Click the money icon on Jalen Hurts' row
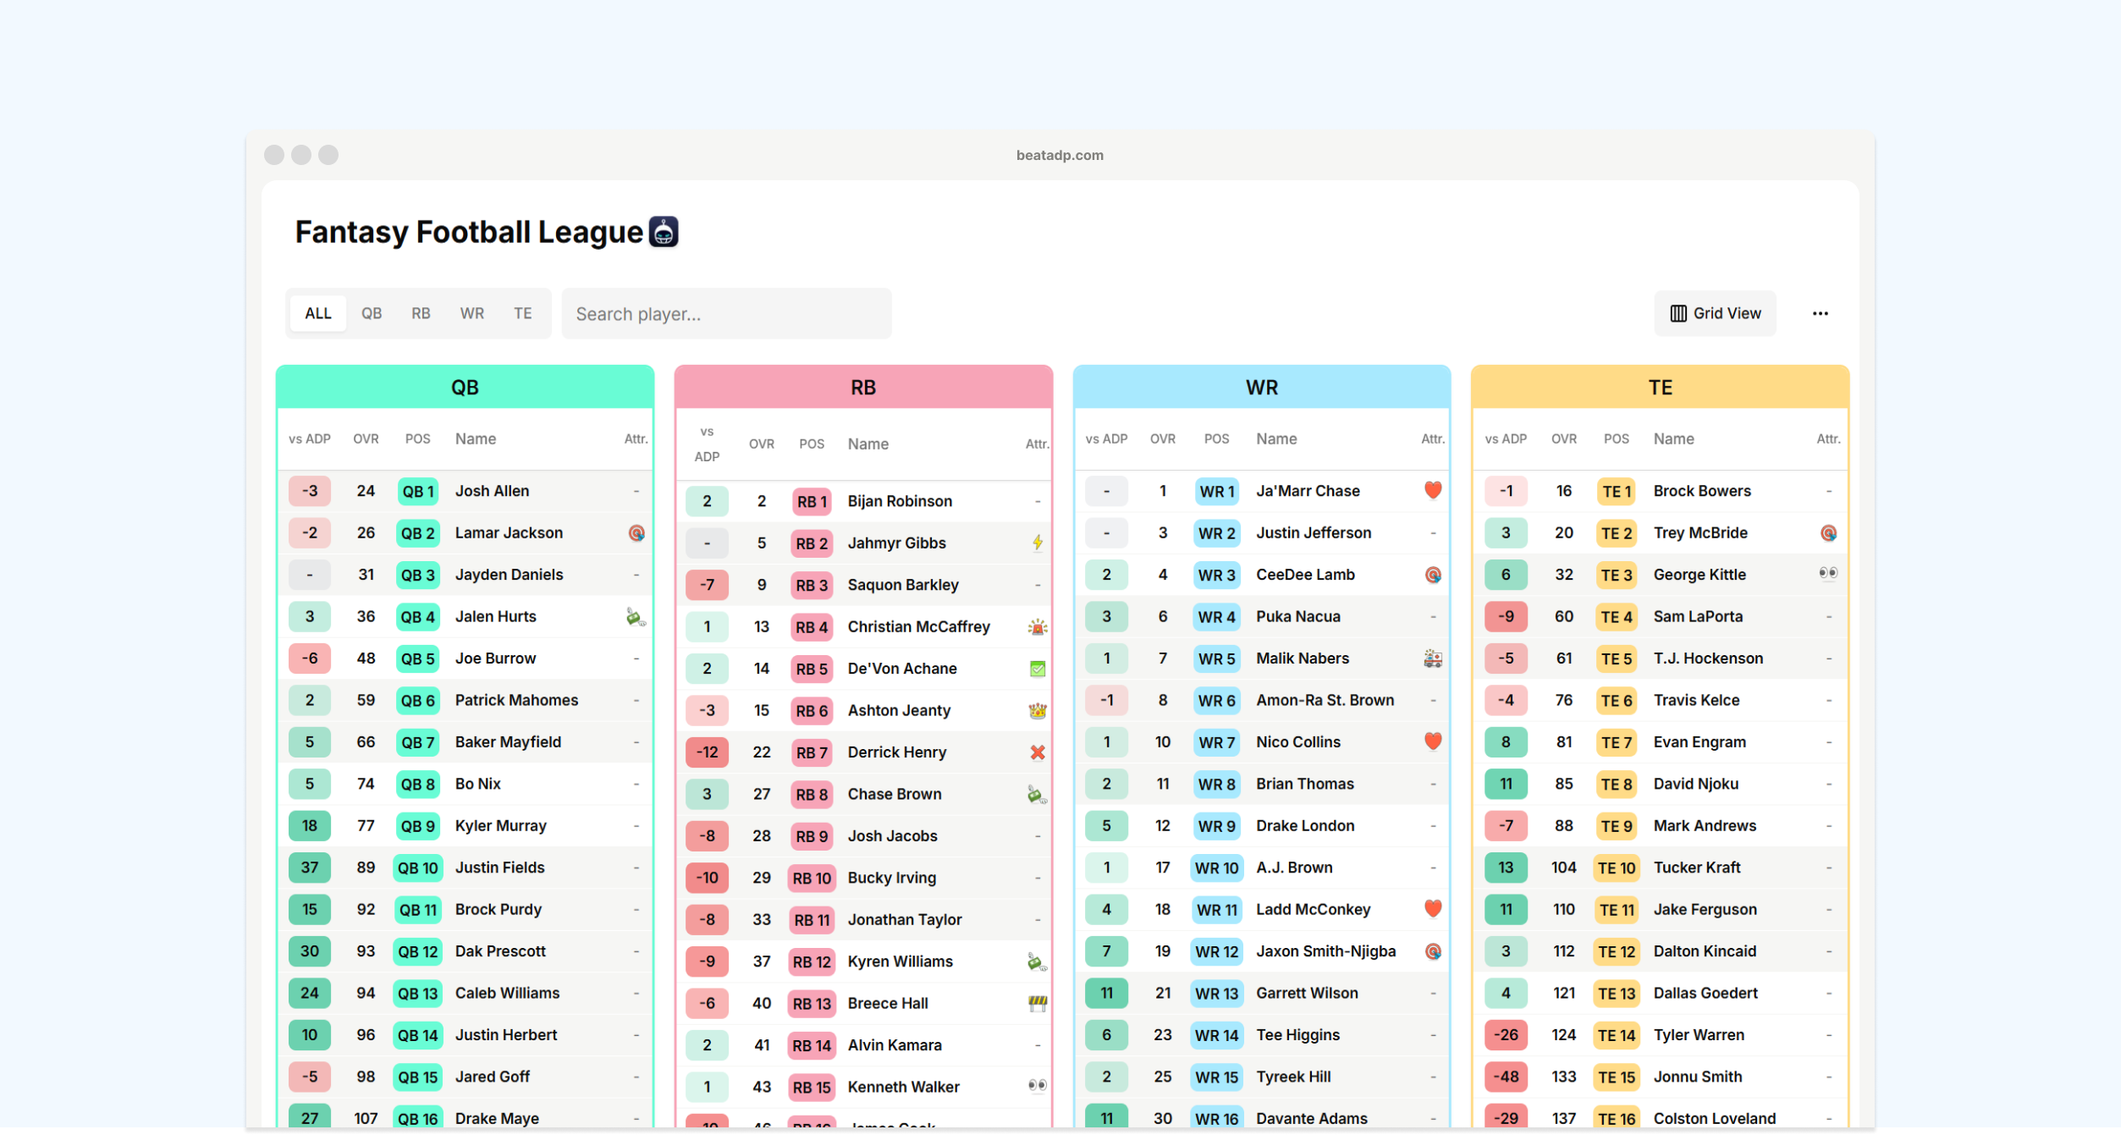 click(636, 617)
